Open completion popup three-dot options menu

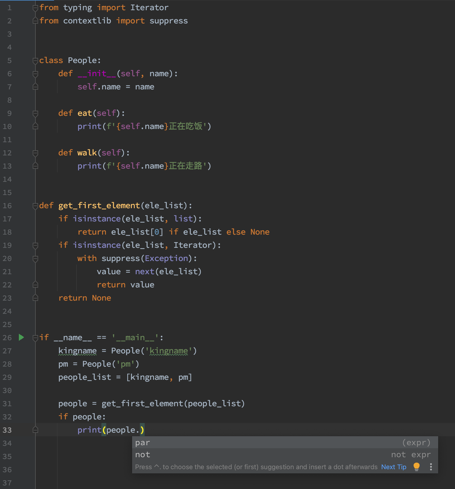[x=431, y=467]
